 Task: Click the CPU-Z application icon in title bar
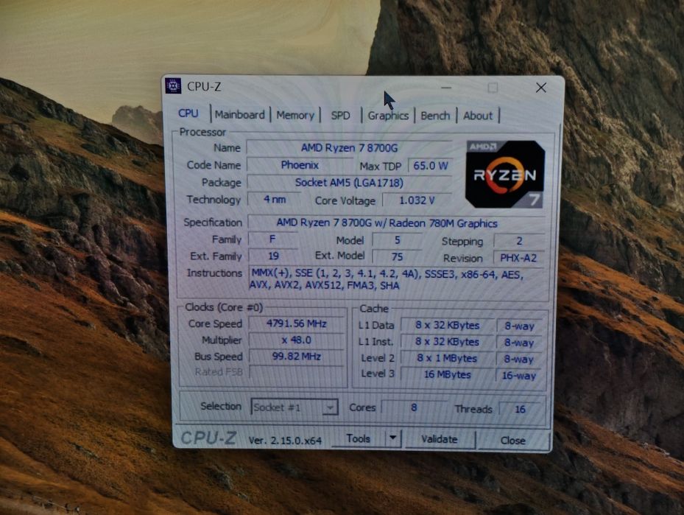coord(173,86)
